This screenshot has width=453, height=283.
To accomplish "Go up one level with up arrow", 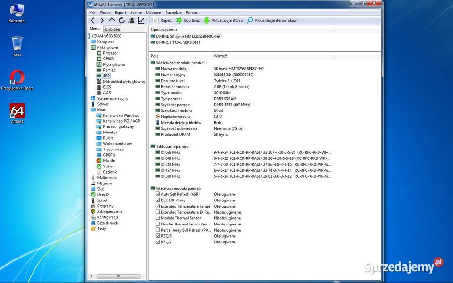I will coord(112,20).
